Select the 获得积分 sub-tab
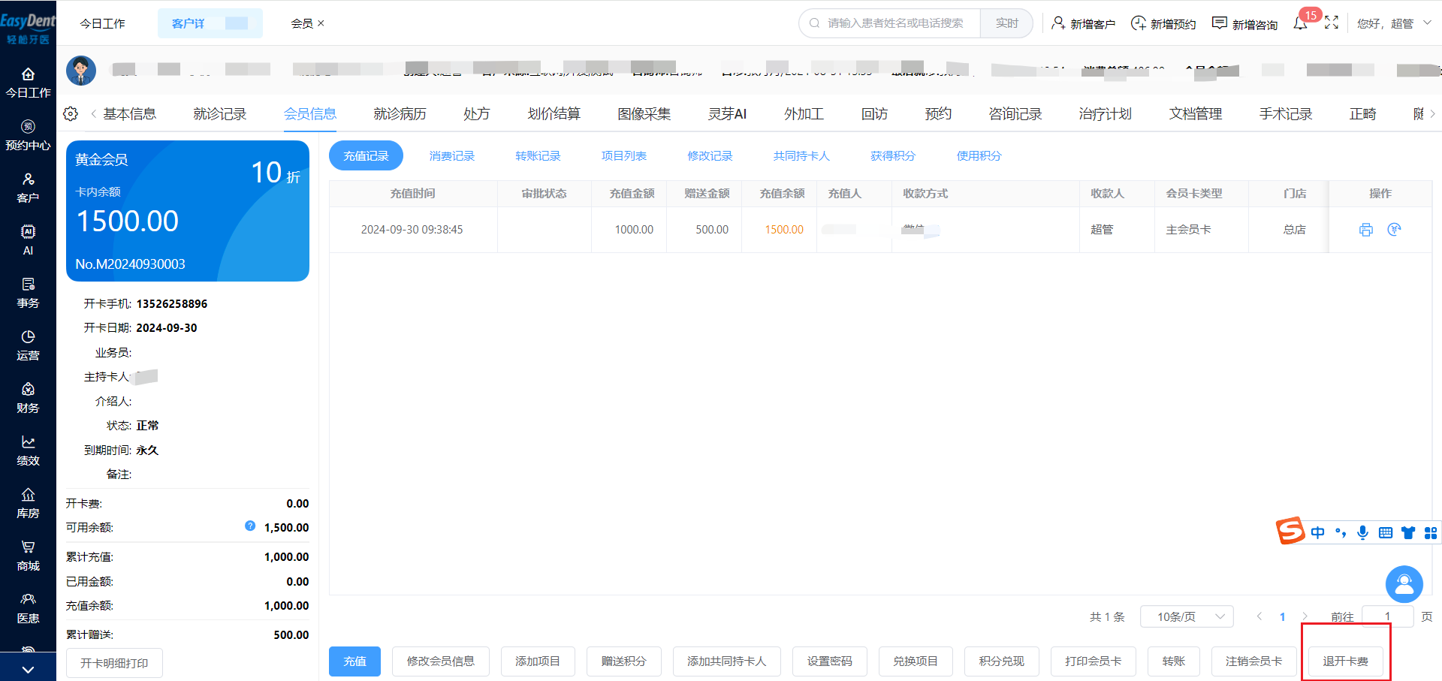 coord(892,155)
